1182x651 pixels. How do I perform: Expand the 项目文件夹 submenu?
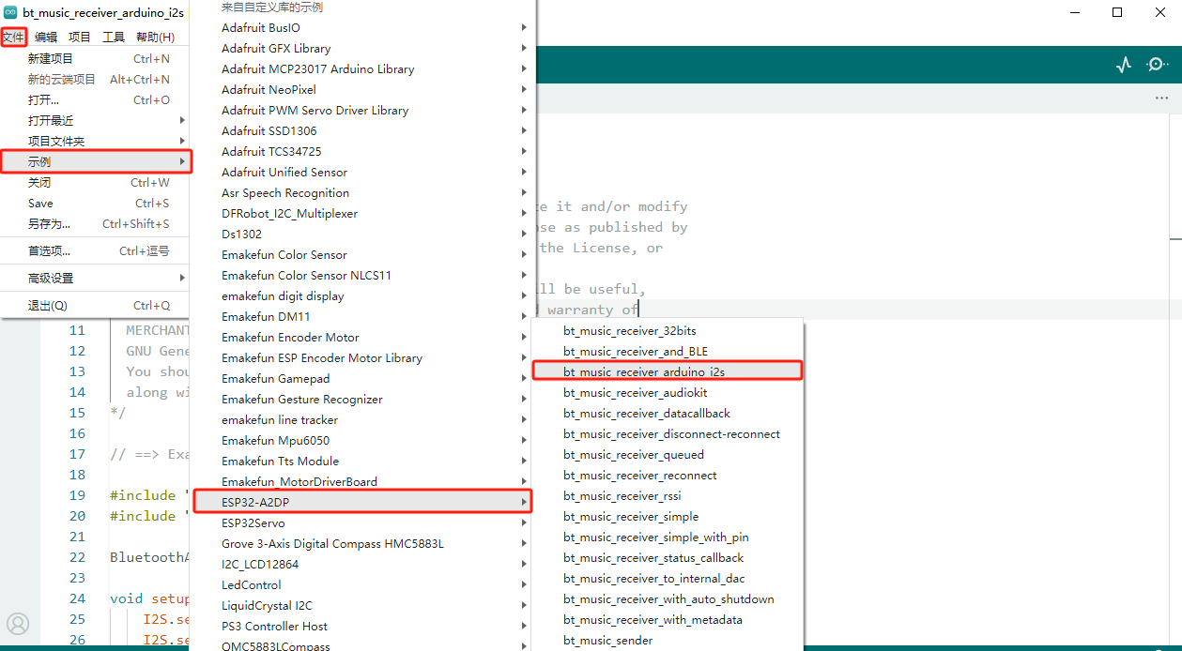95,141
